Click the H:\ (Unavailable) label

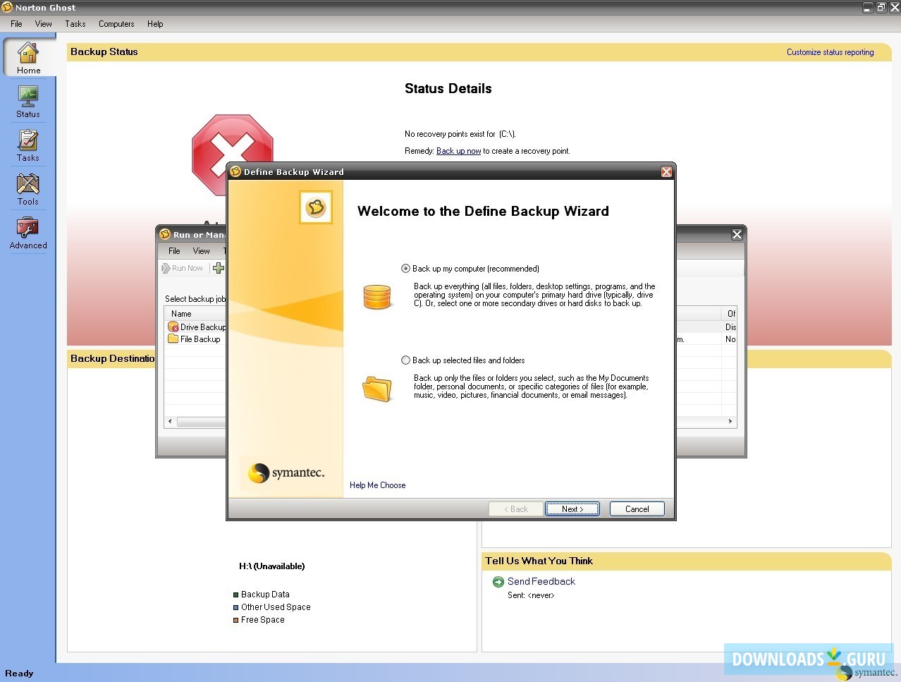click(x=272, y=566)
